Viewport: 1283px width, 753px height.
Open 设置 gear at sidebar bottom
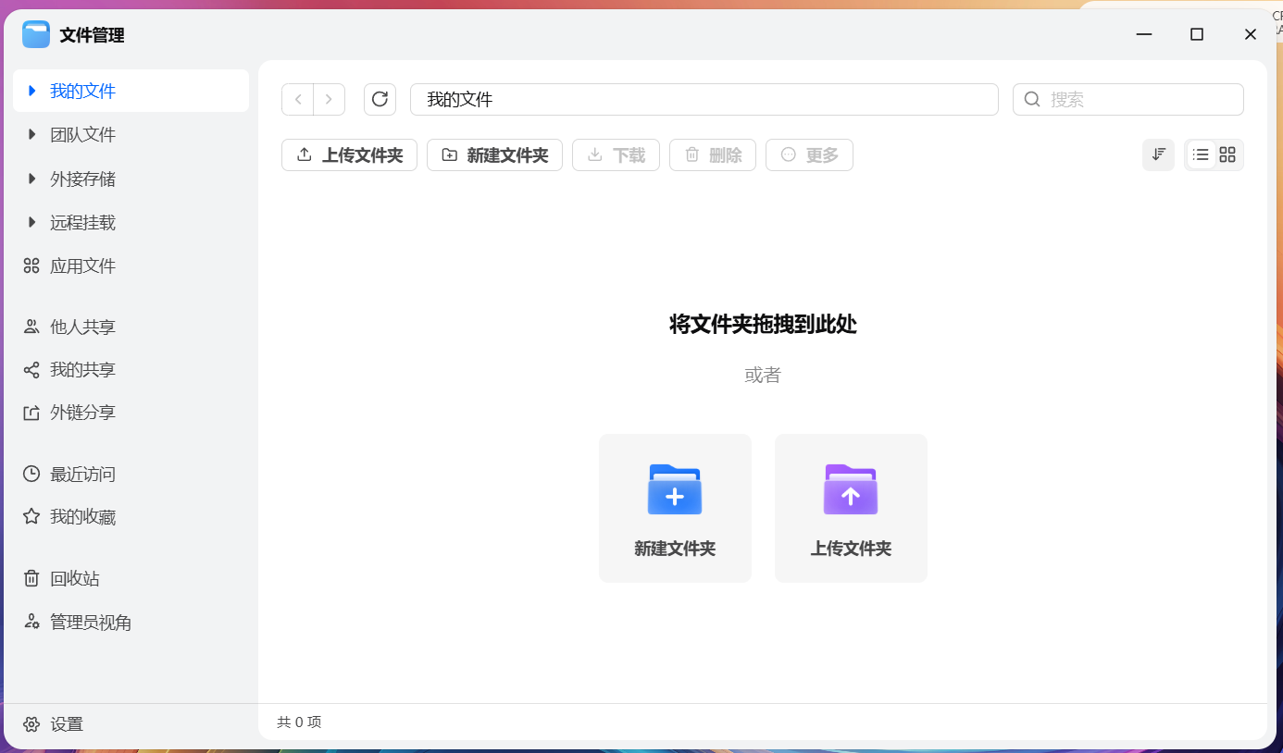[56, 724]
